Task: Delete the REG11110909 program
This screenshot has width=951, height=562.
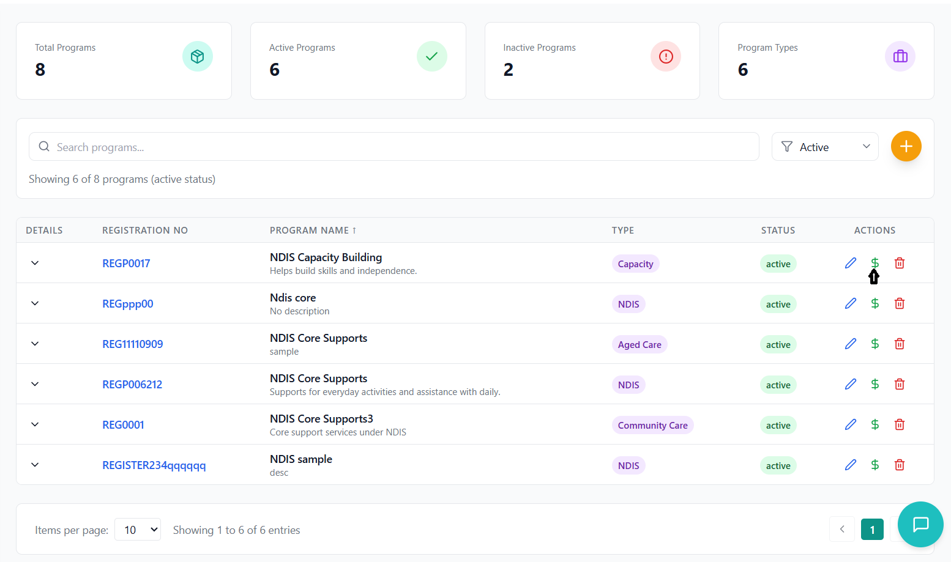Action: (x=900, y=344)
